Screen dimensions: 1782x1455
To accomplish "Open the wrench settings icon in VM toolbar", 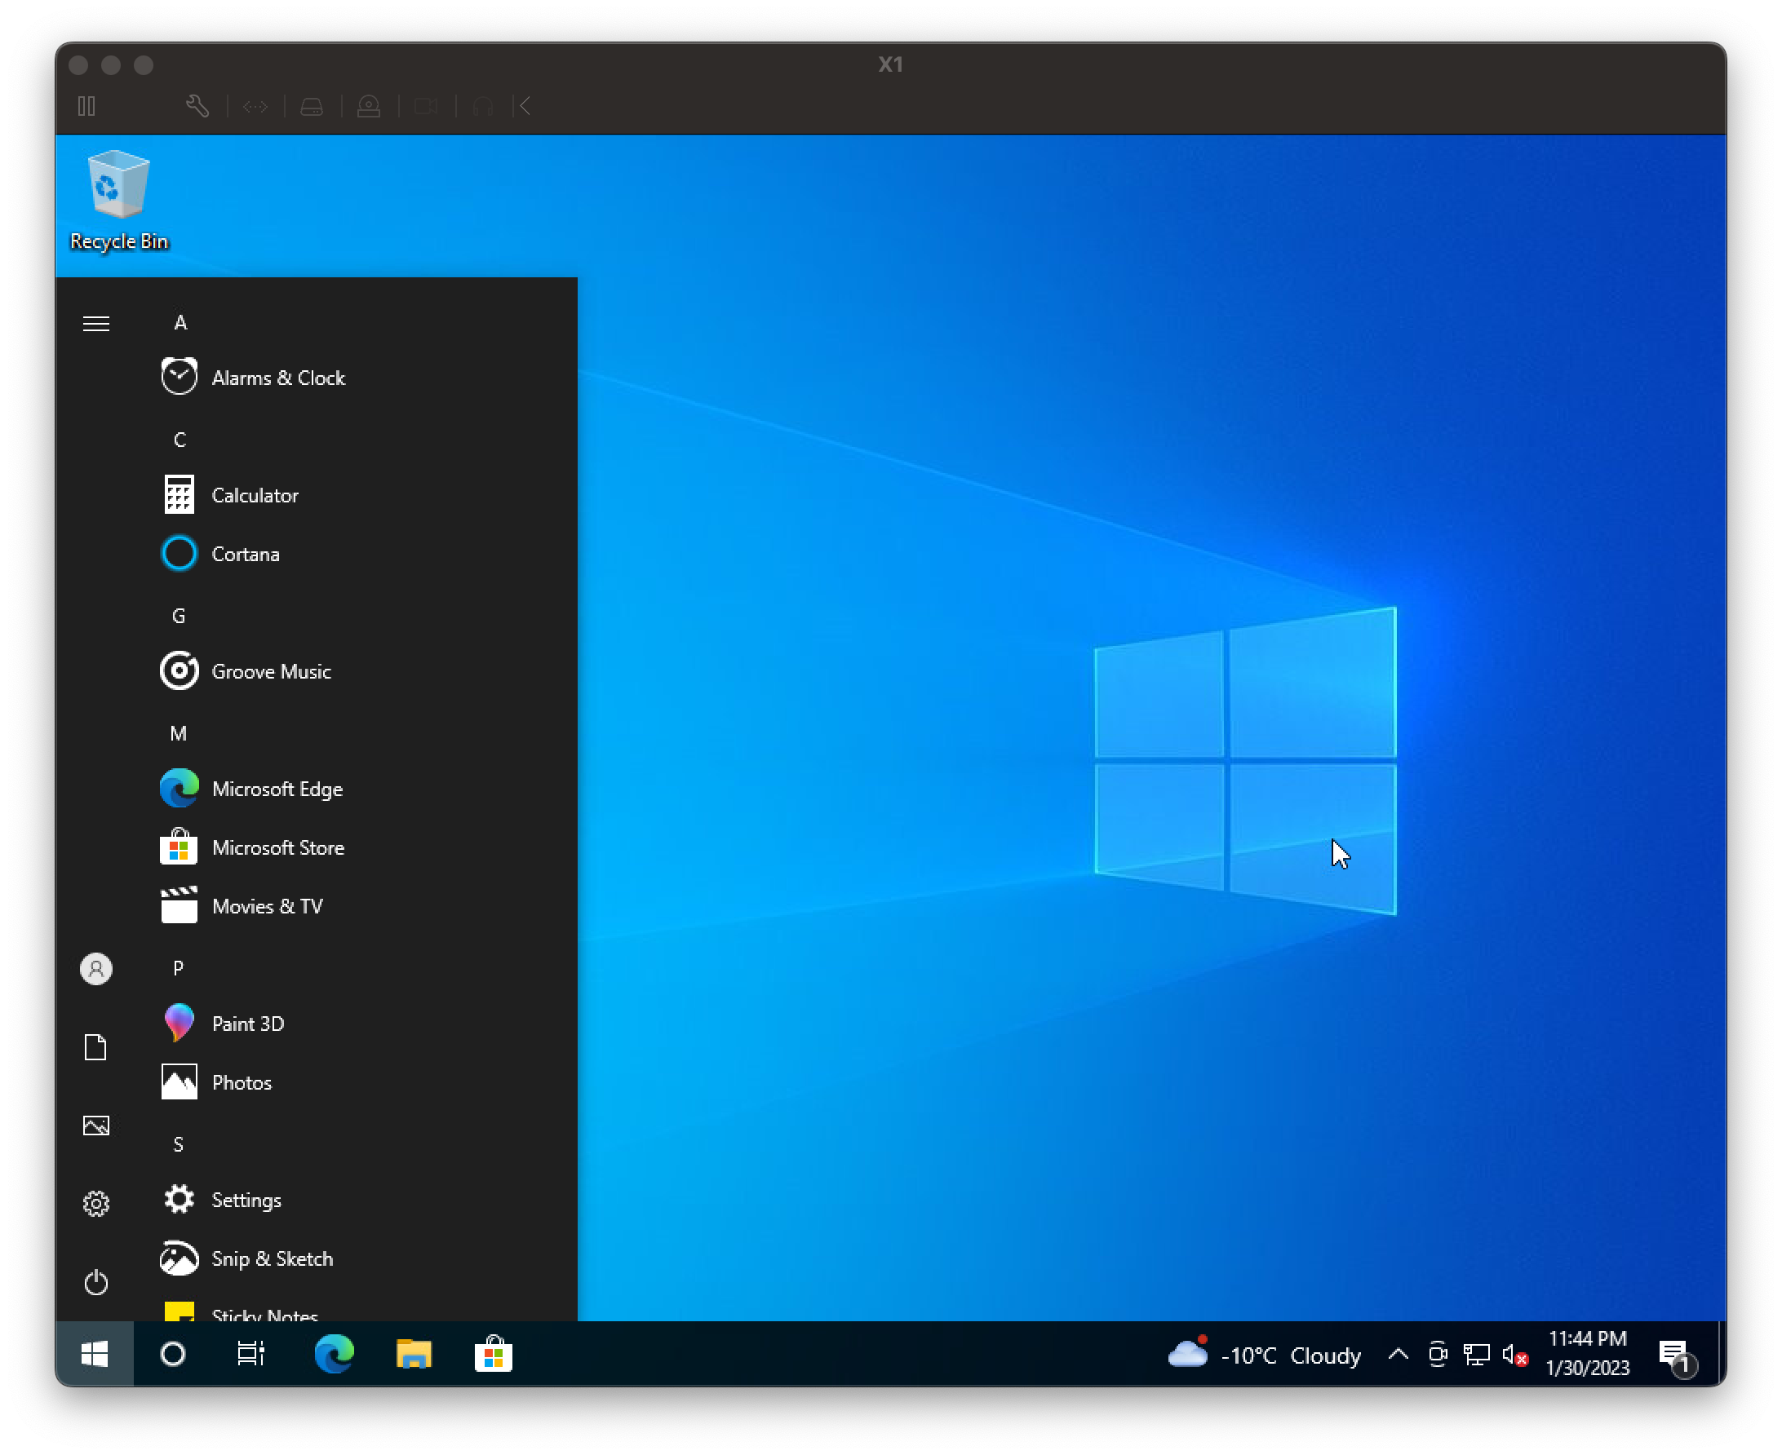I will pyautogui.click(x=198, y=107).
